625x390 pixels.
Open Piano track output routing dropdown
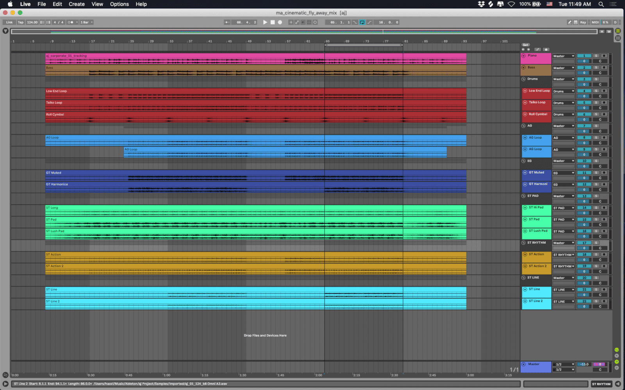(x=564, y=56)
